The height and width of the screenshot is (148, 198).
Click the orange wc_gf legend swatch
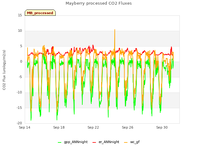pyautogui.click(x=126, y=142)
